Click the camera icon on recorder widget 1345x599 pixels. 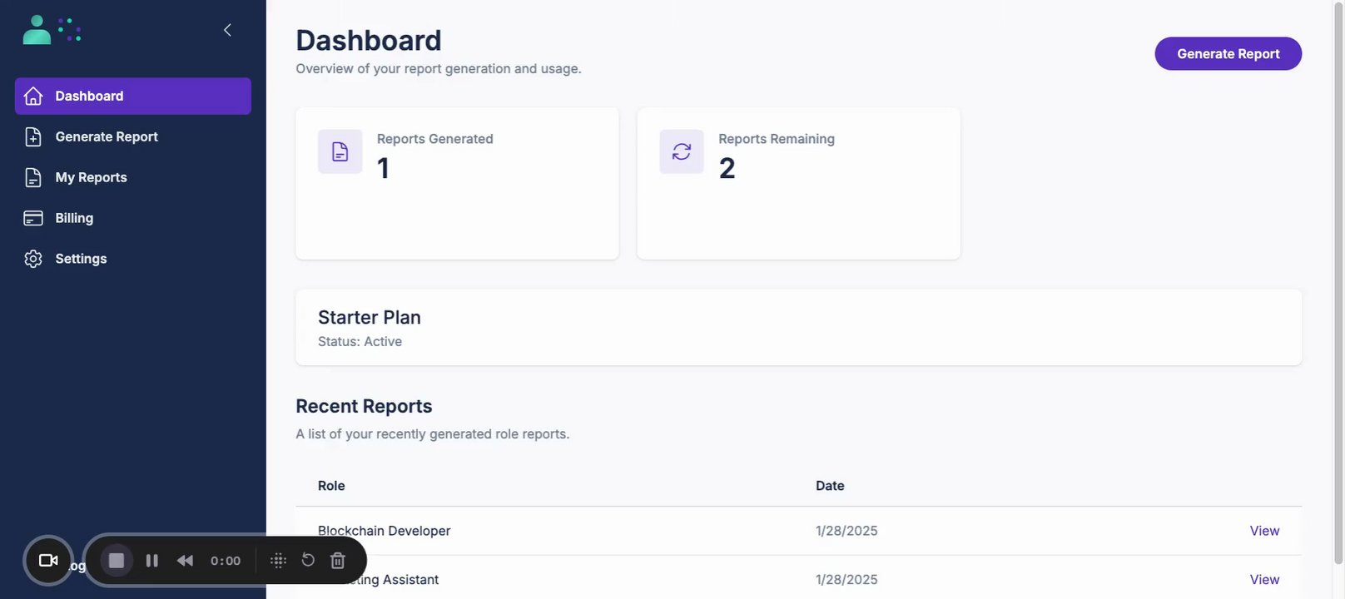coord(48,561)
